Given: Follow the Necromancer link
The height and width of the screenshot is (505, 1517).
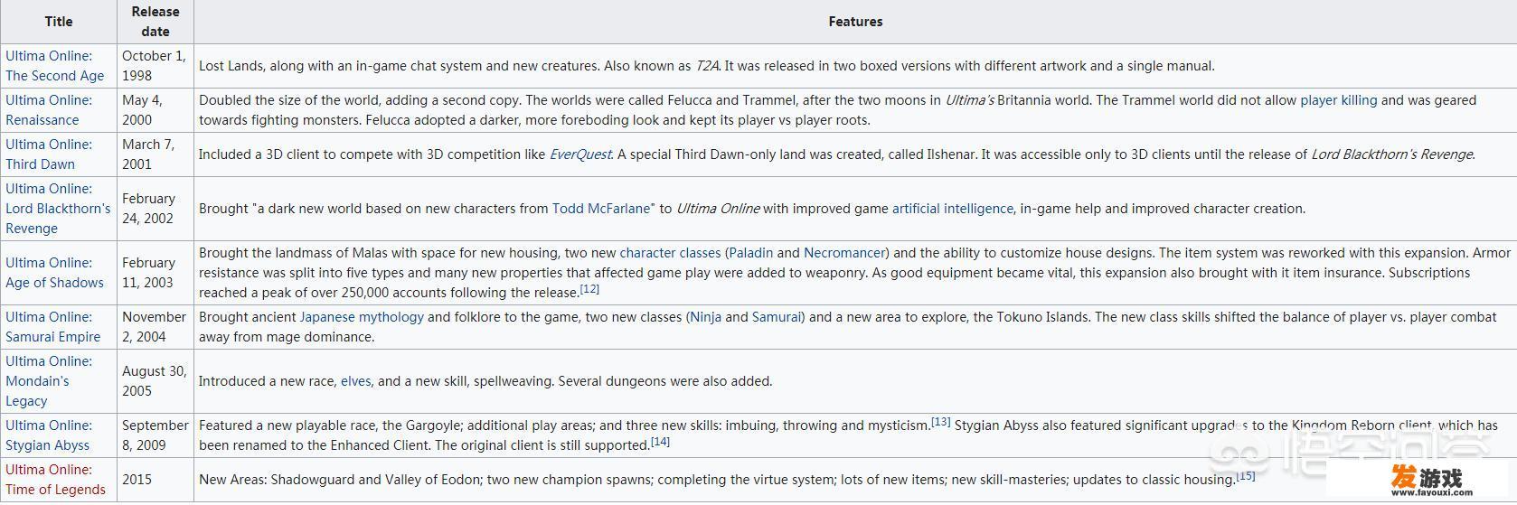Looking at the screenshot, I should click(x=844, y=253).
